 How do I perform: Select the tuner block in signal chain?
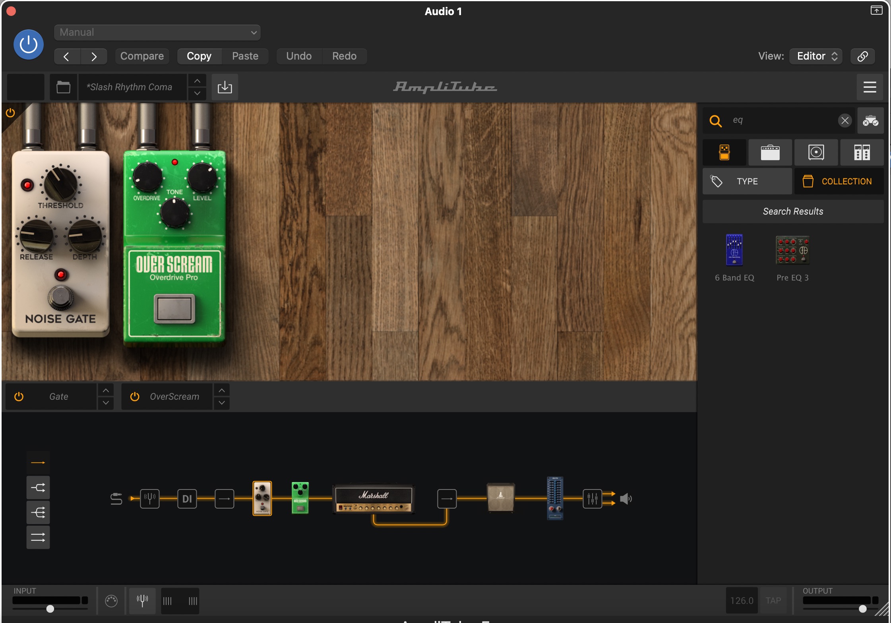[150, 498]
